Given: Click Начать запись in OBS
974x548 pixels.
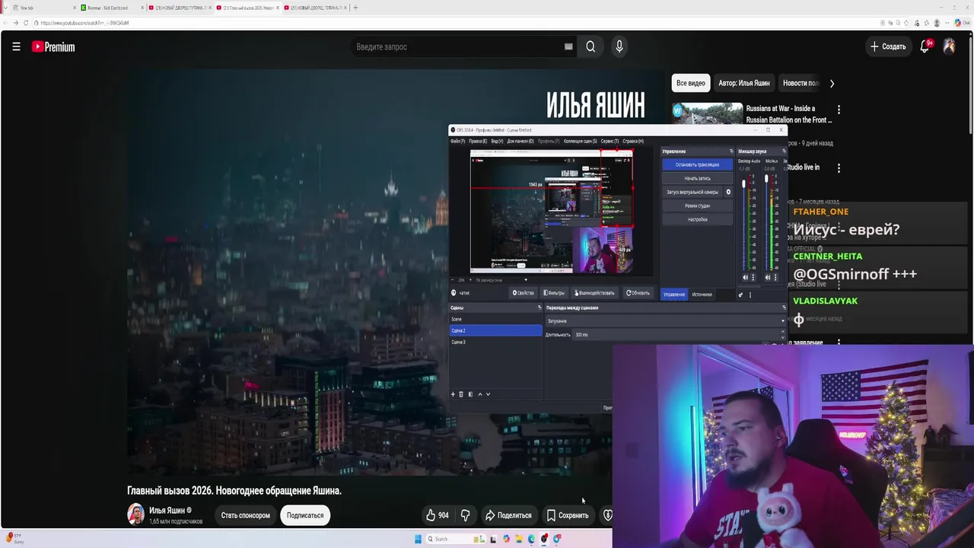Looking at the screenshot, I should pos(697,178).
